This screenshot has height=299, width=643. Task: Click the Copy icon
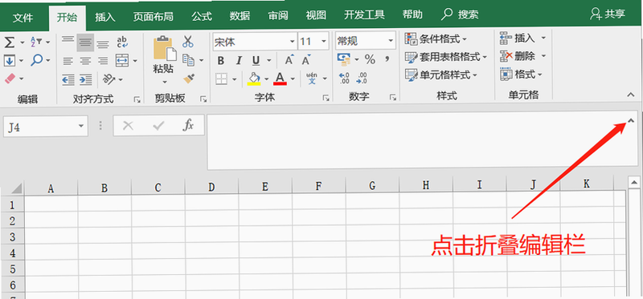188,60
